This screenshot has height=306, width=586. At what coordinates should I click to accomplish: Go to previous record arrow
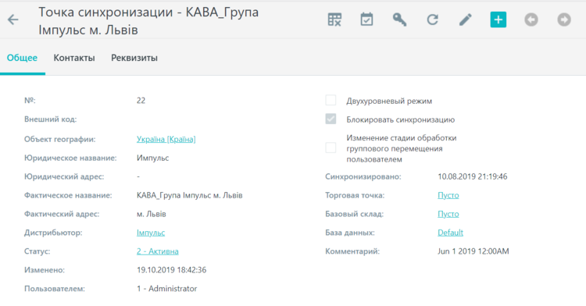click(531, 20)
